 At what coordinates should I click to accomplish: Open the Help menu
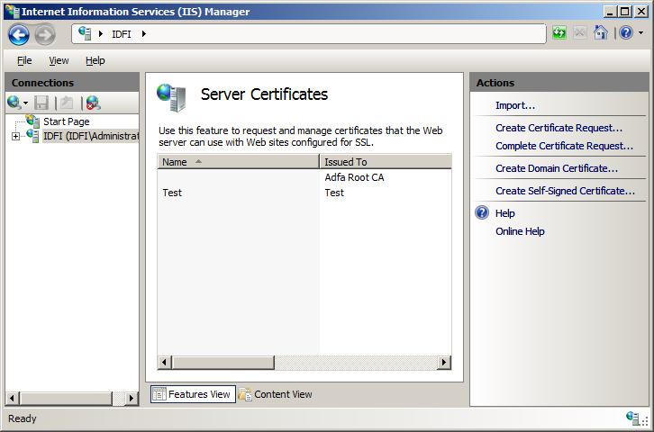[x=95, y=60]
